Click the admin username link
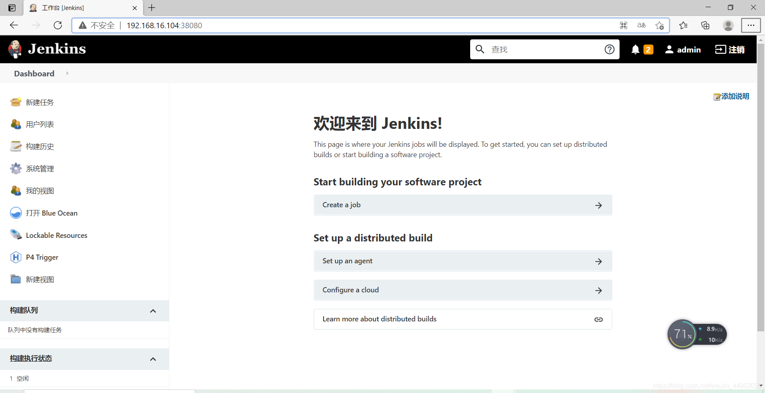Viewport: 765px width, 393px height. click(689, 49)
